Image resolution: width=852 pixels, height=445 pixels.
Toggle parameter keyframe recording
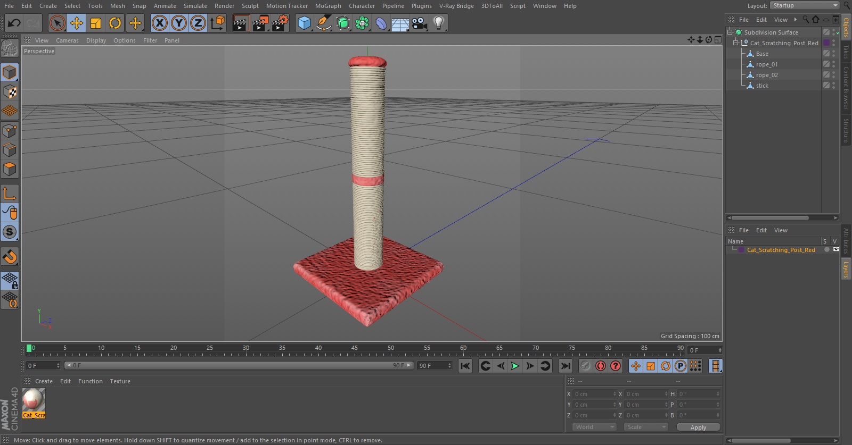point(681,366)
